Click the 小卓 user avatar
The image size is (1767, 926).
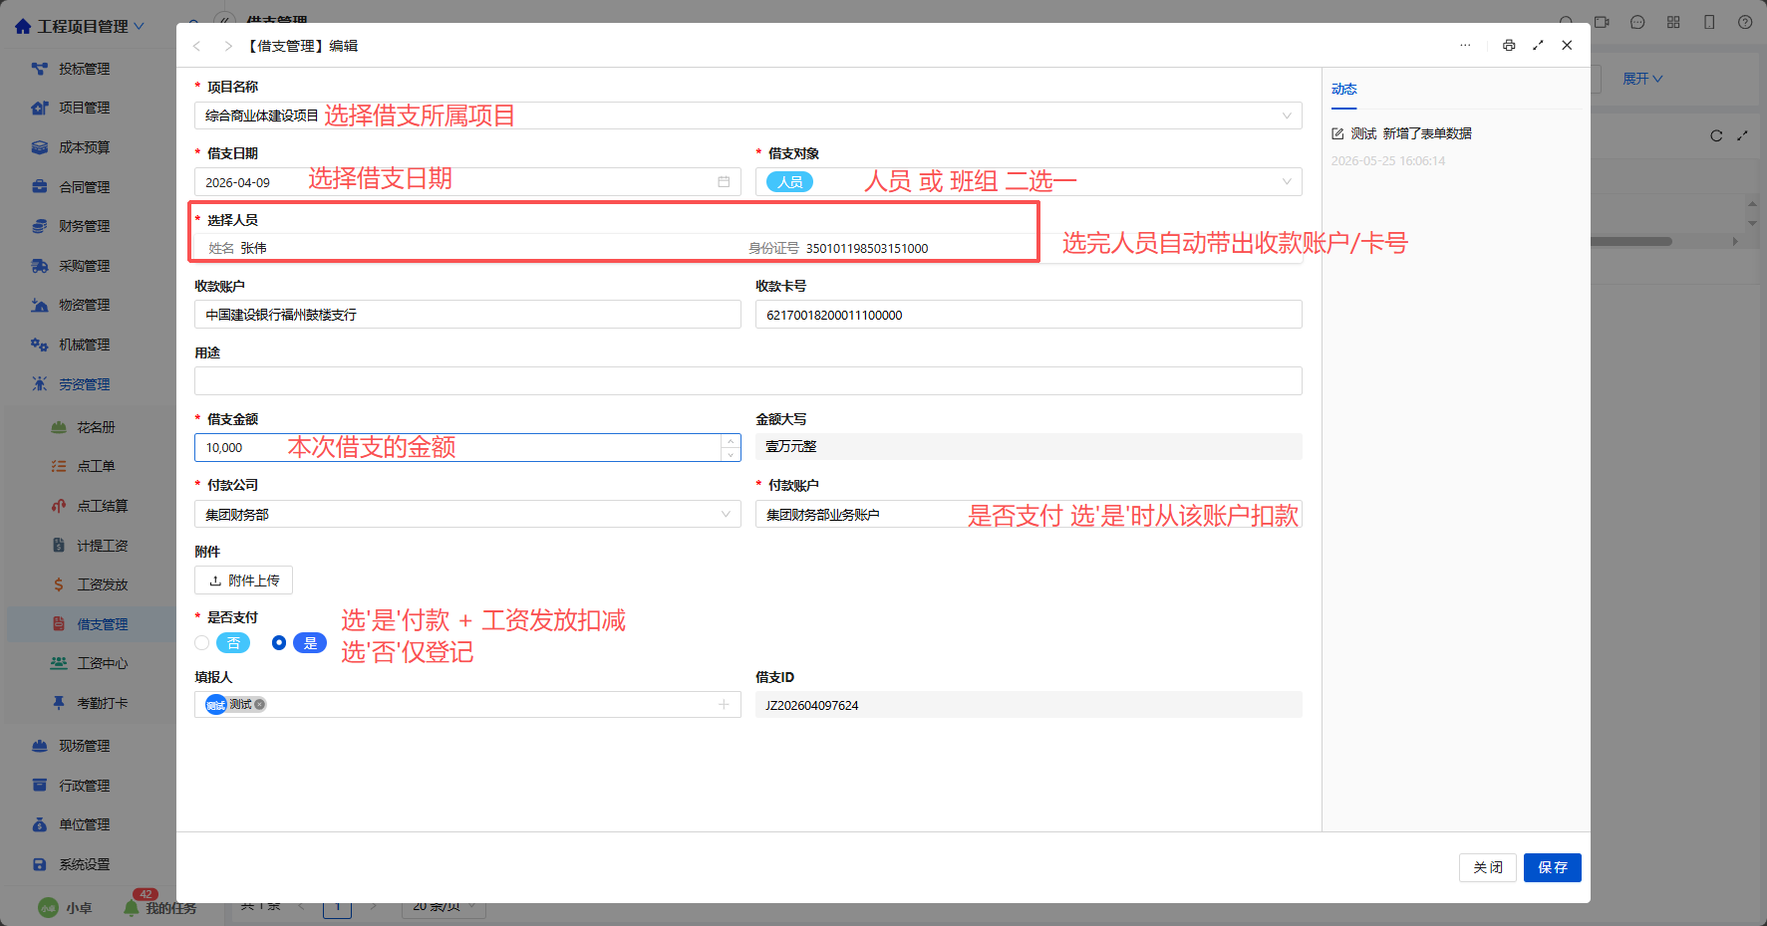[x=48, y=908]
